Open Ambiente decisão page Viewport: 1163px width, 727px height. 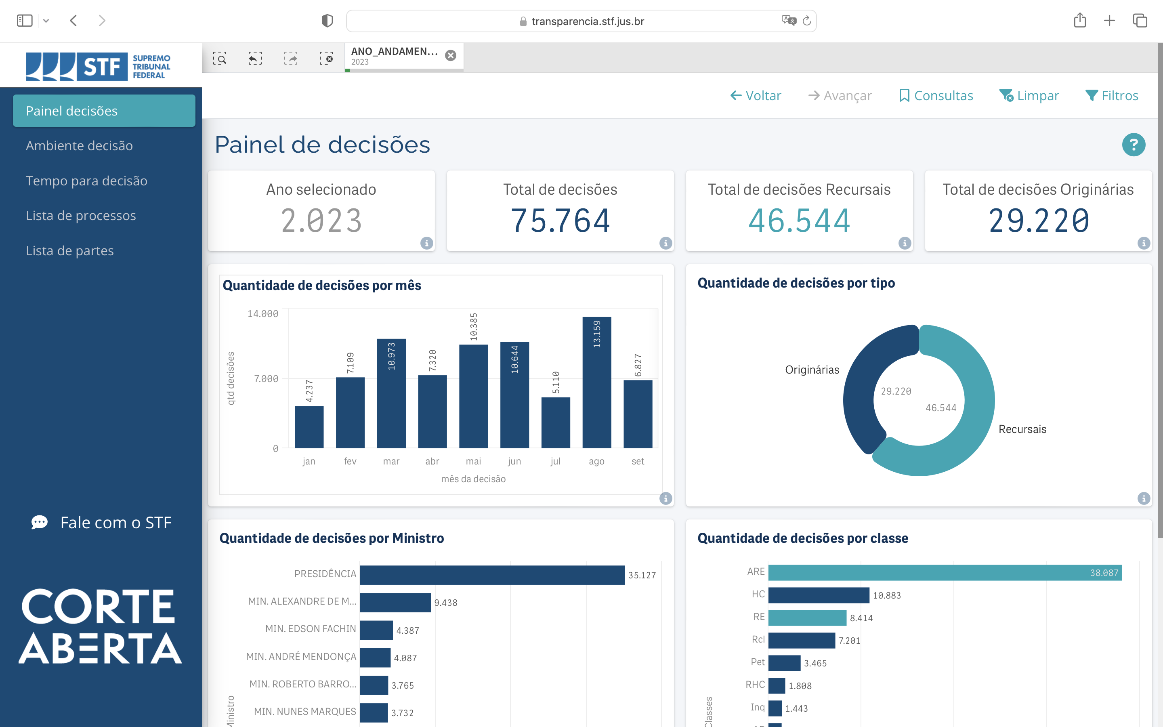click(x=79, y=145)
